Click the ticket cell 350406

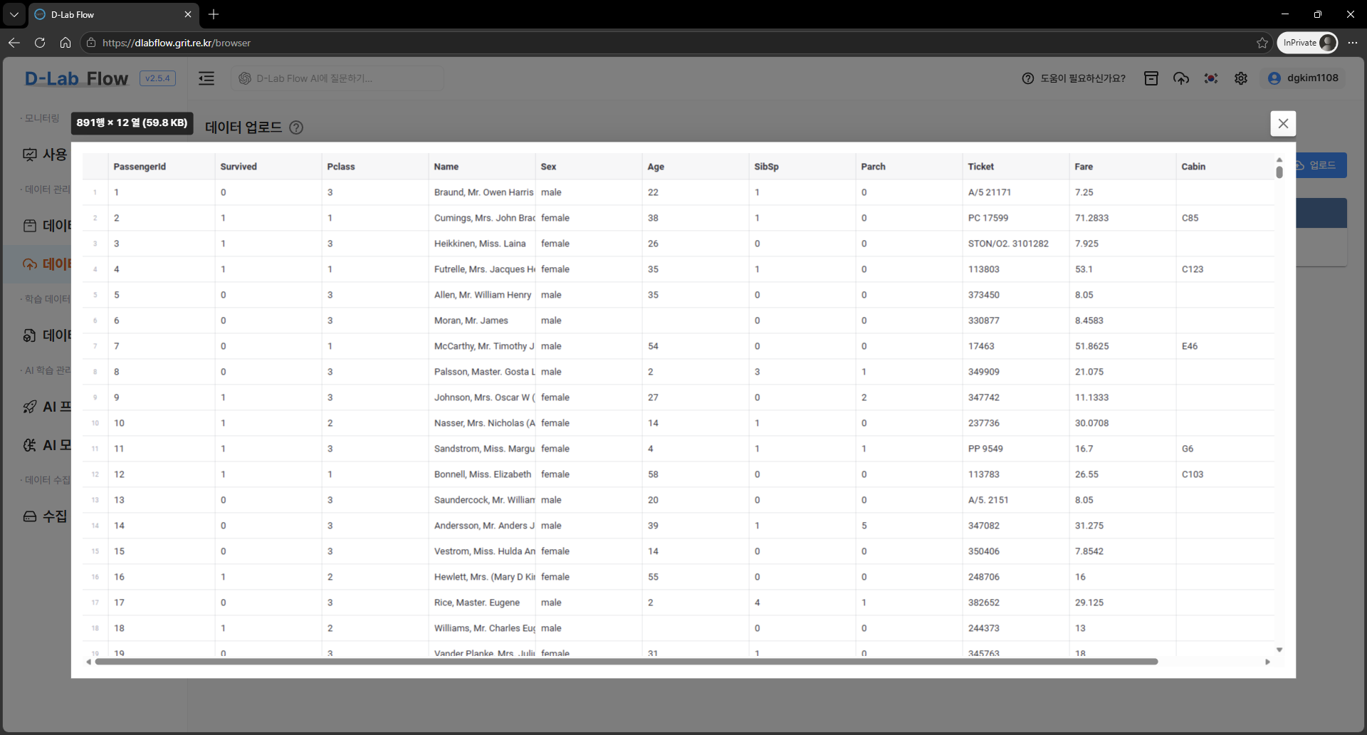coord(1015,551)
